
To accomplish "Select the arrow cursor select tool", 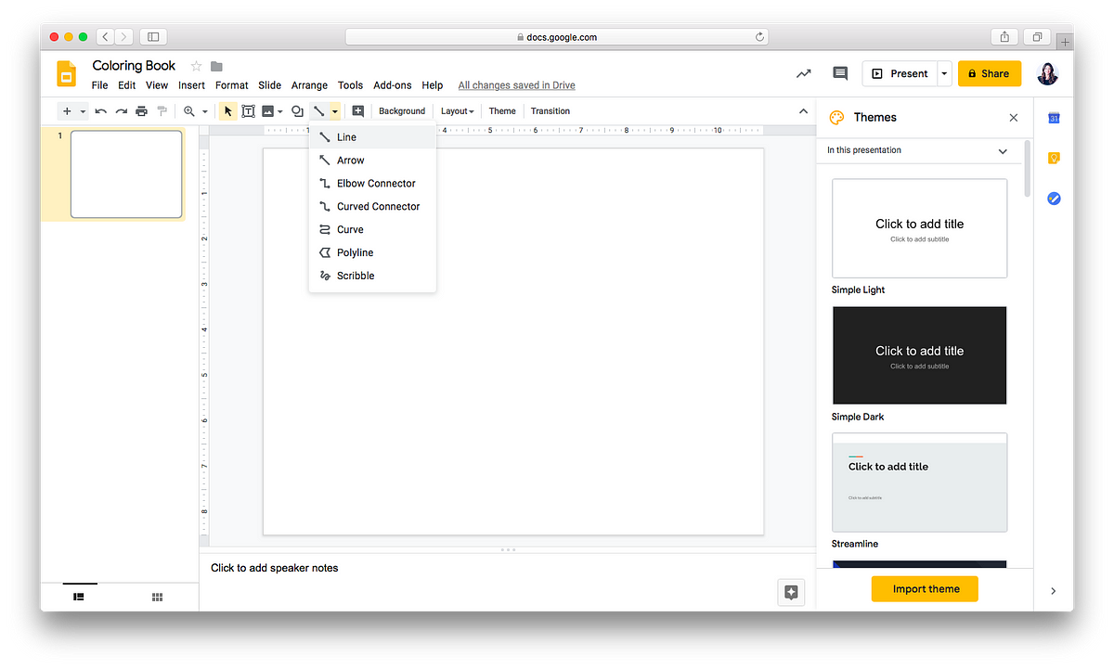I will point(228,111).
